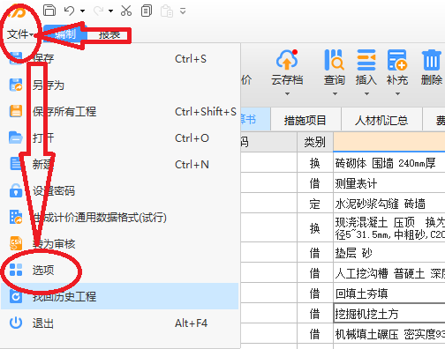Select the cell 砖砌体 围墙 240mm厚

(x=389, y=162)
